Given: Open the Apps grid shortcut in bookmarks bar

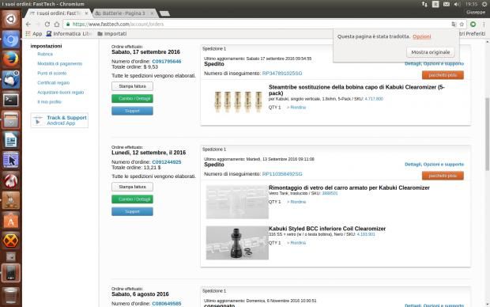Looking at the screenshot, I should pos(33,33).
